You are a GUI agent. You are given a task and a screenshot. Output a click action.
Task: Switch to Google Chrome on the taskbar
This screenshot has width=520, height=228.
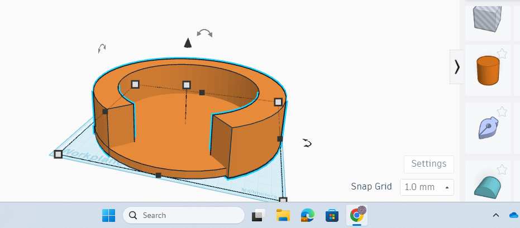(357, 215)
